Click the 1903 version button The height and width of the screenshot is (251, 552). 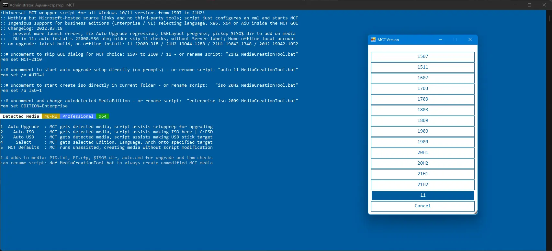[x=422, y=131]
